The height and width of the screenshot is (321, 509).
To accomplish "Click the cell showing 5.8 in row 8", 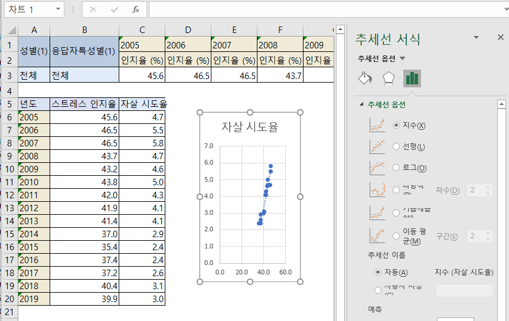I will 142,143.
